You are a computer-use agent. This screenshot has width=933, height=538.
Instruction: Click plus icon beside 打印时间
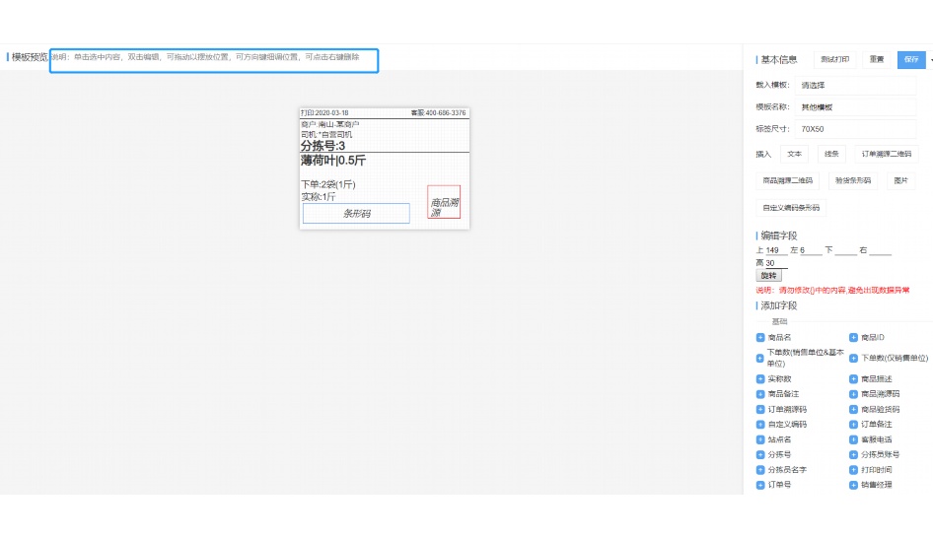click(854, 470)
